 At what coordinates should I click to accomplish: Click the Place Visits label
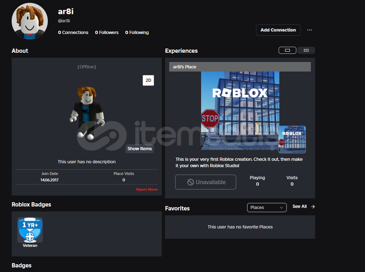(124, 174)
